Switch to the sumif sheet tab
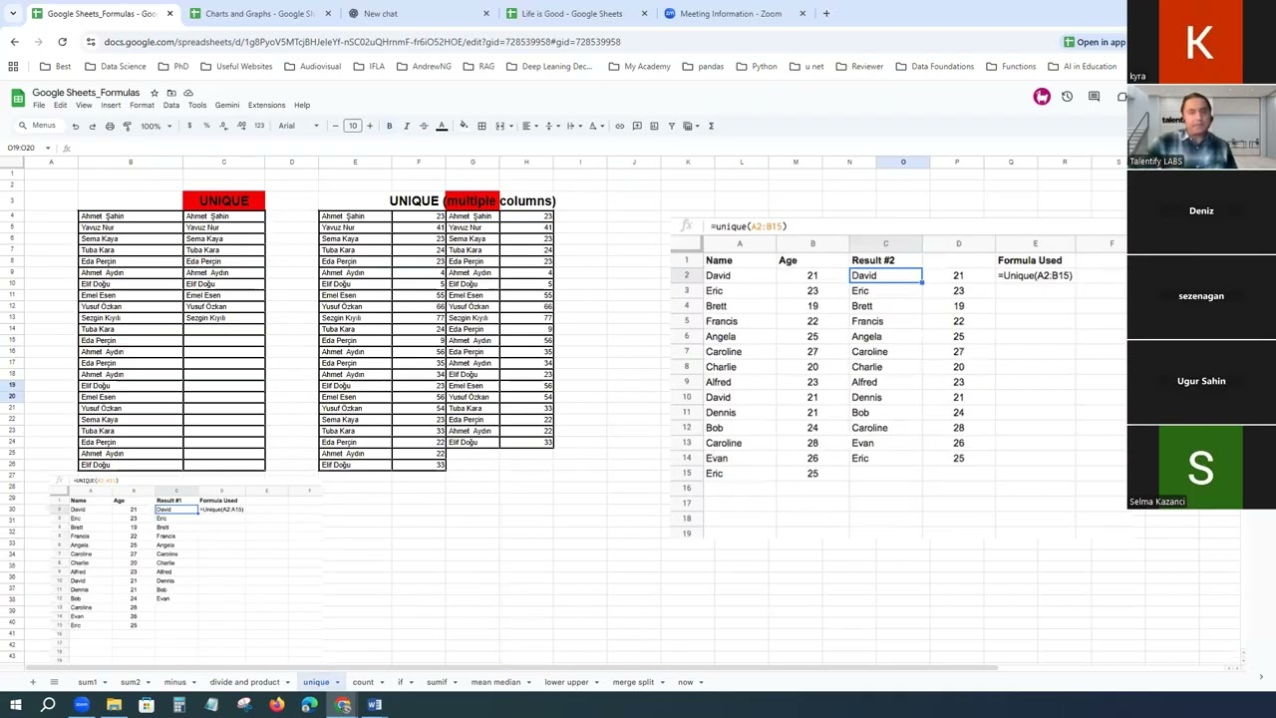 pyautogui.click(x=437, y=682)
